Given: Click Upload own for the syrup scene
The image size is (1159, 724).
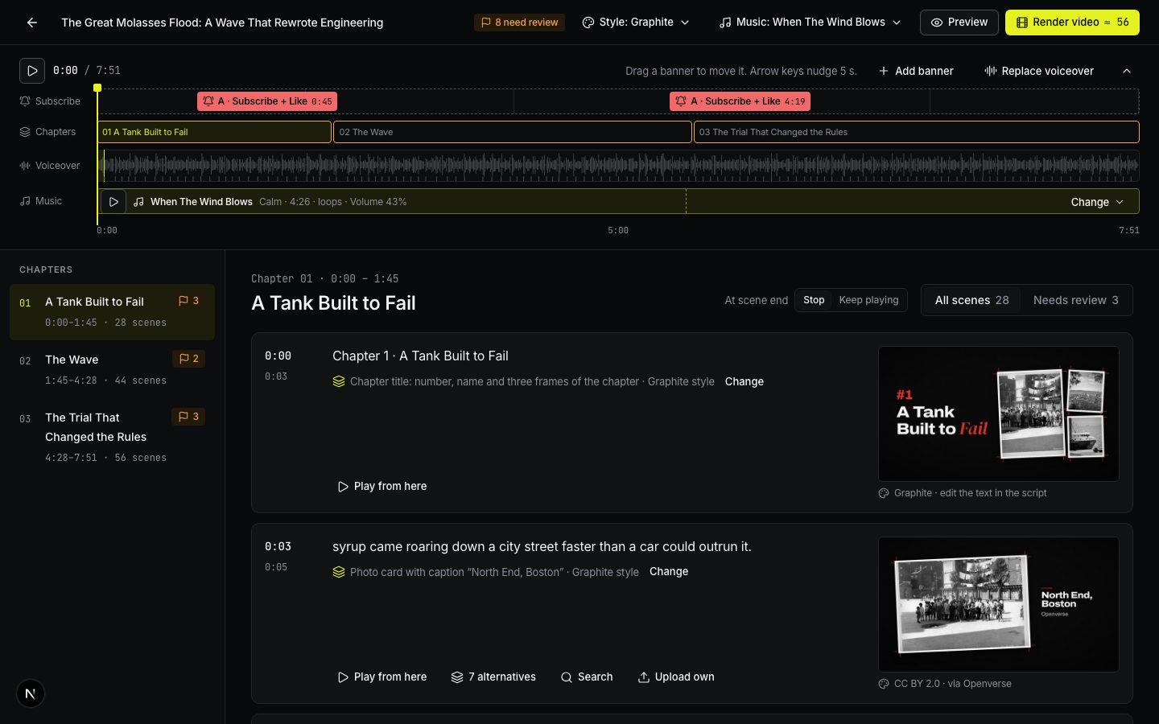Looking at the screenshot, I should [x=676, y=677].
